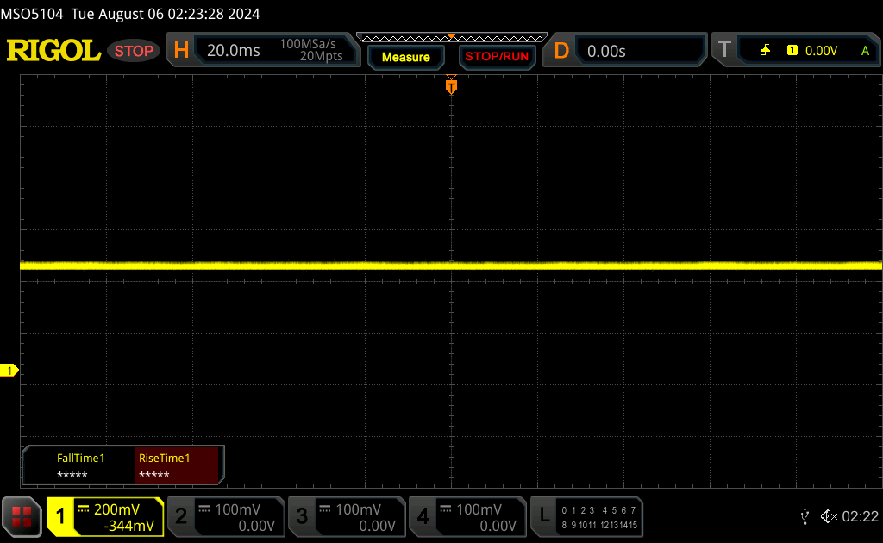Screen dimensions: 883x543
Task: Toggle the speaker mute icon
Action: click(x=828, y=516)
